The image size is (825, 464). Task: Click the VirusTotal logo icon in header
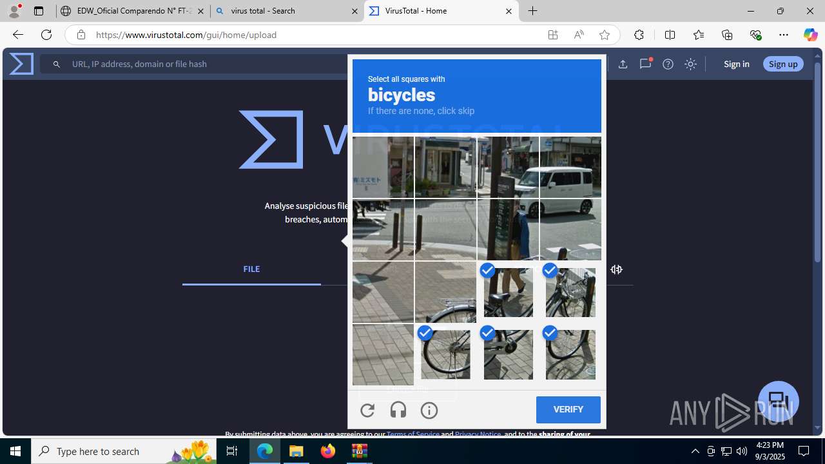tap(21, 64)
